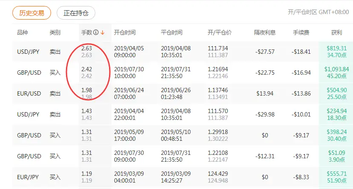Select GBP/USD in the 2.42 lots row
This screenshot has width=353, height=189.
point(29,73)
